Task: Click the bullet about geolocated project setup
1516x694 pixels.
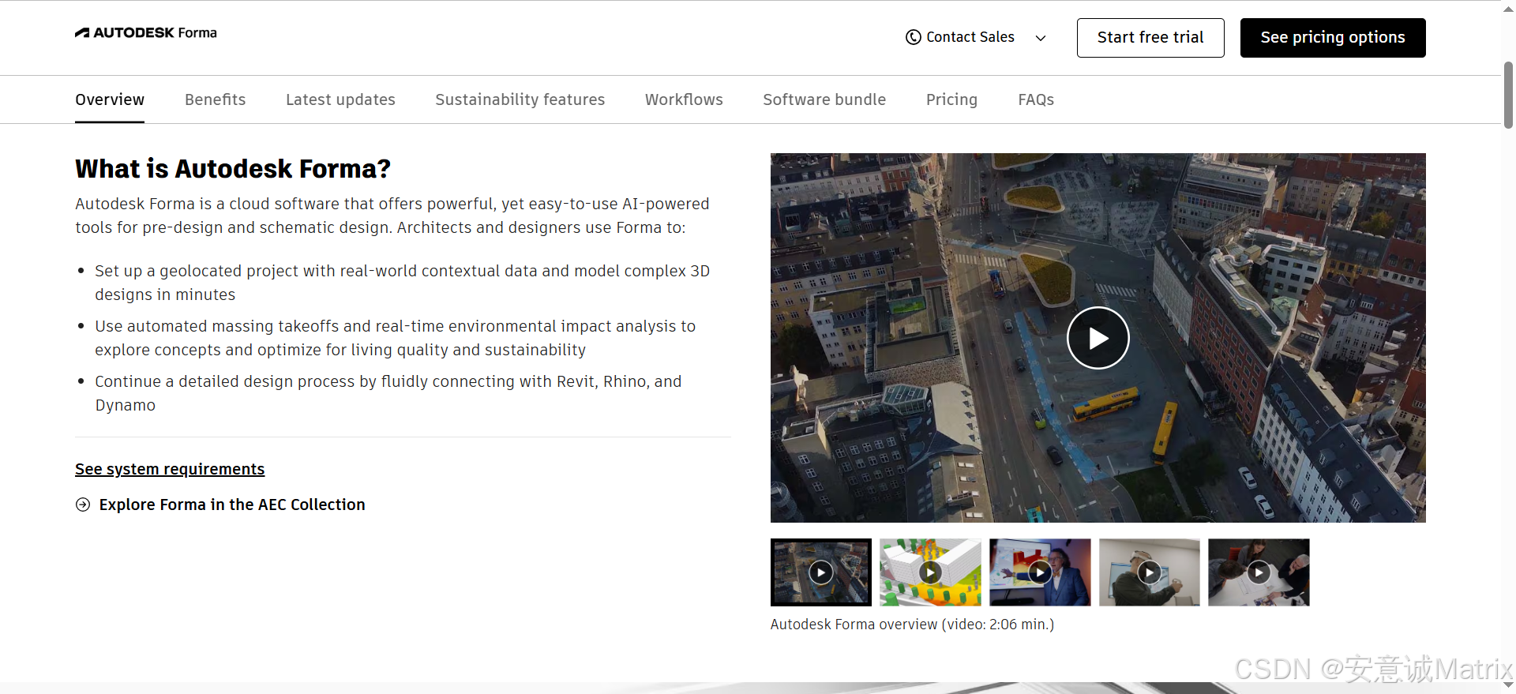Action: 402,283
